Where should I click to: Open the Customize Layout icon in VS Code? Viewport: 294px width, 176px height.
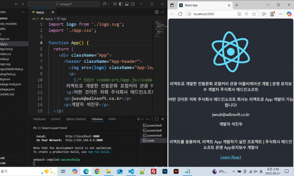(x=115, y=4)
